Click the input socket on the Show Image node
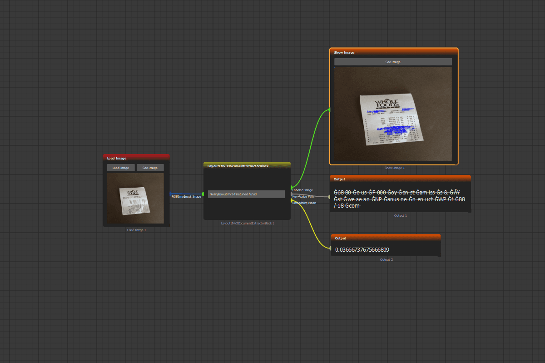545x363 pixels. [x=330, y=109]
